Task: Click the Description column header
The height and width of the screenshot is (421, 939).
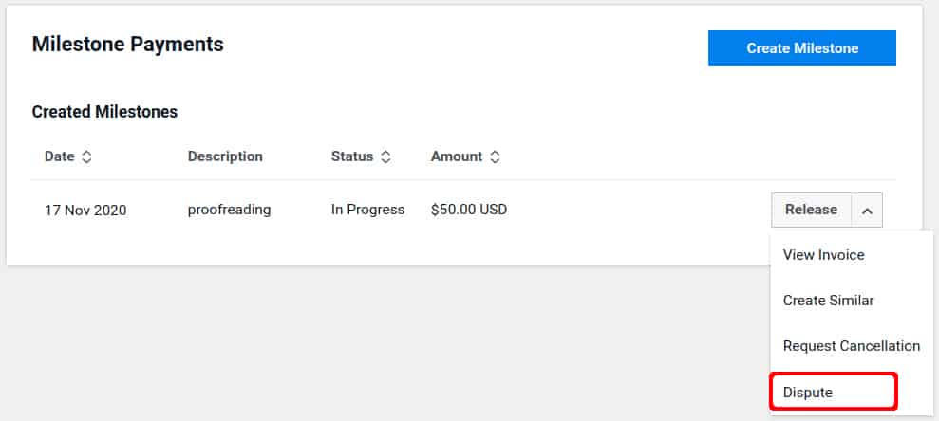Action: pos(225,156)
